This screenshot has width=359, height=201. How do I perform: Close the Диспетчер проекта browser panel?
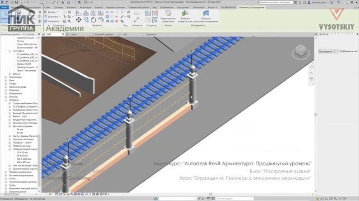click(39, 34)
